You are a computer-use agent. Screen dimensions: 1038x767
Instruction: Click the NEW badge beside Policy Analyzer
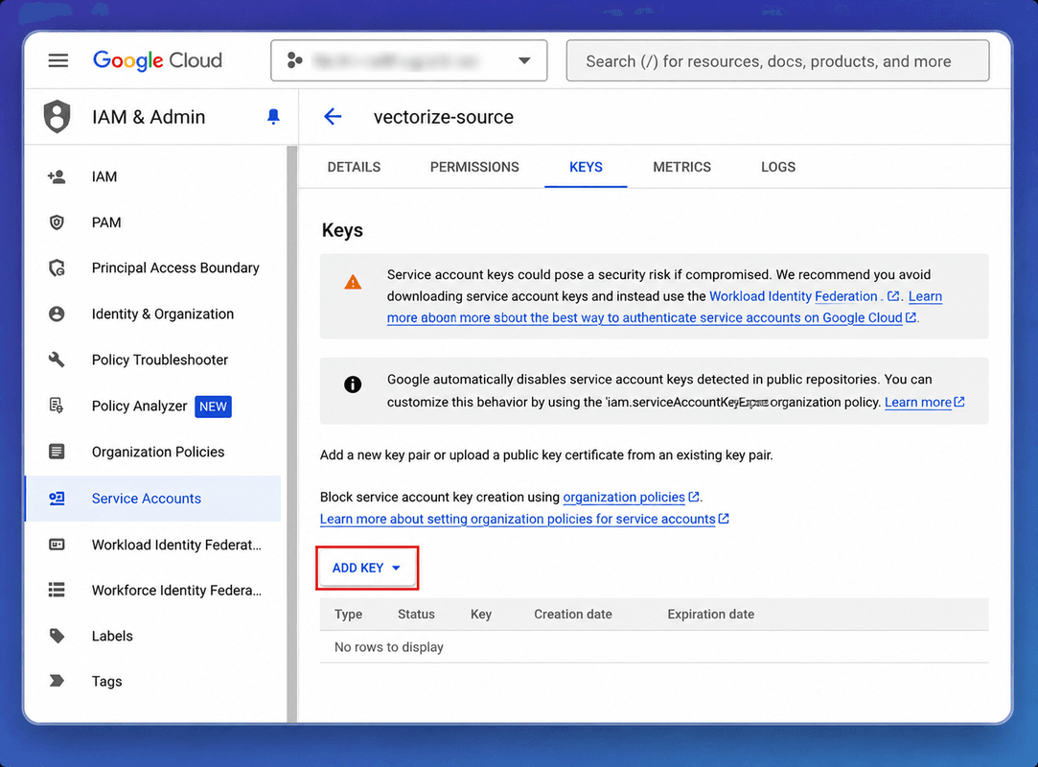(213, 406)
